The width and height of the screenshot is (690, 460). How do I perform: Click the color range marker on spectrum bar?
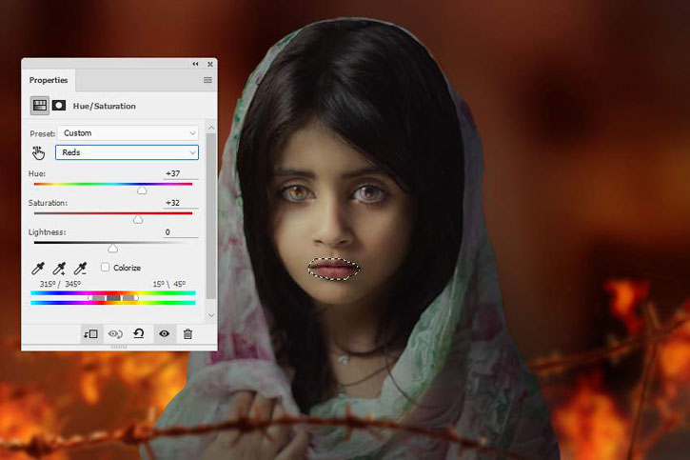pos(113,298)
